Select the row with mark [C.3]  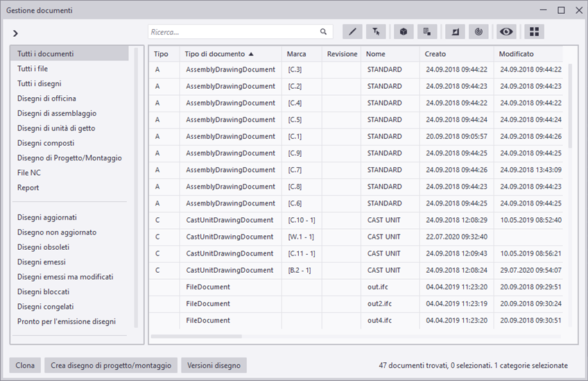click(356, 70)
